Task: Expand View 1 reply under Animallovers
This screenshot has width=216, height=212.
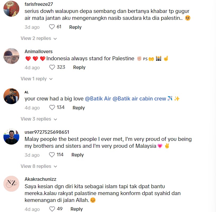Action: (x=37, y=79)
